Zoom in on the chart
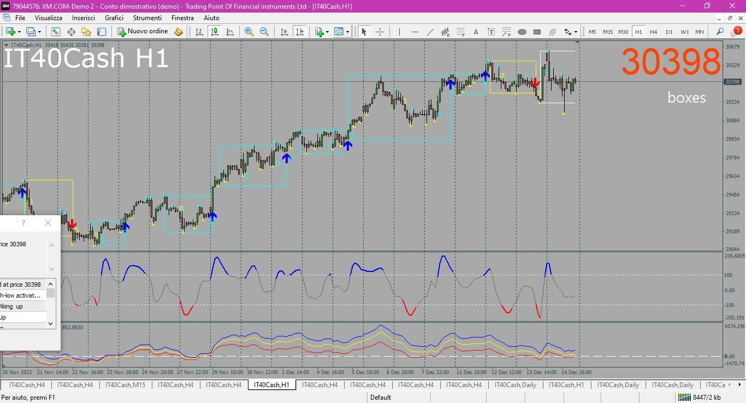 (249, 32)
